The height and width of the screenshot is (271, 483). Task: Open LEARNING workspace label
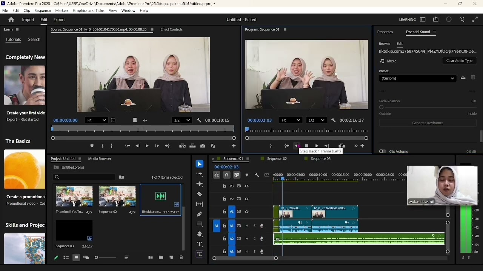coord(407,20)
